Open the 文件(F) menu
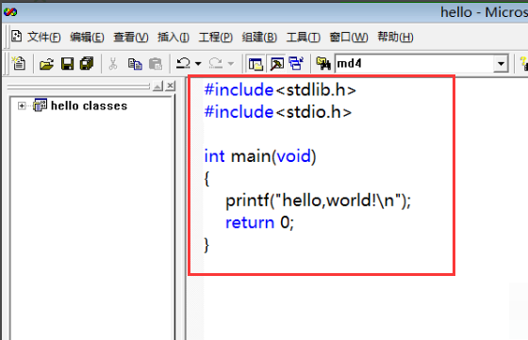 point(44,37)
